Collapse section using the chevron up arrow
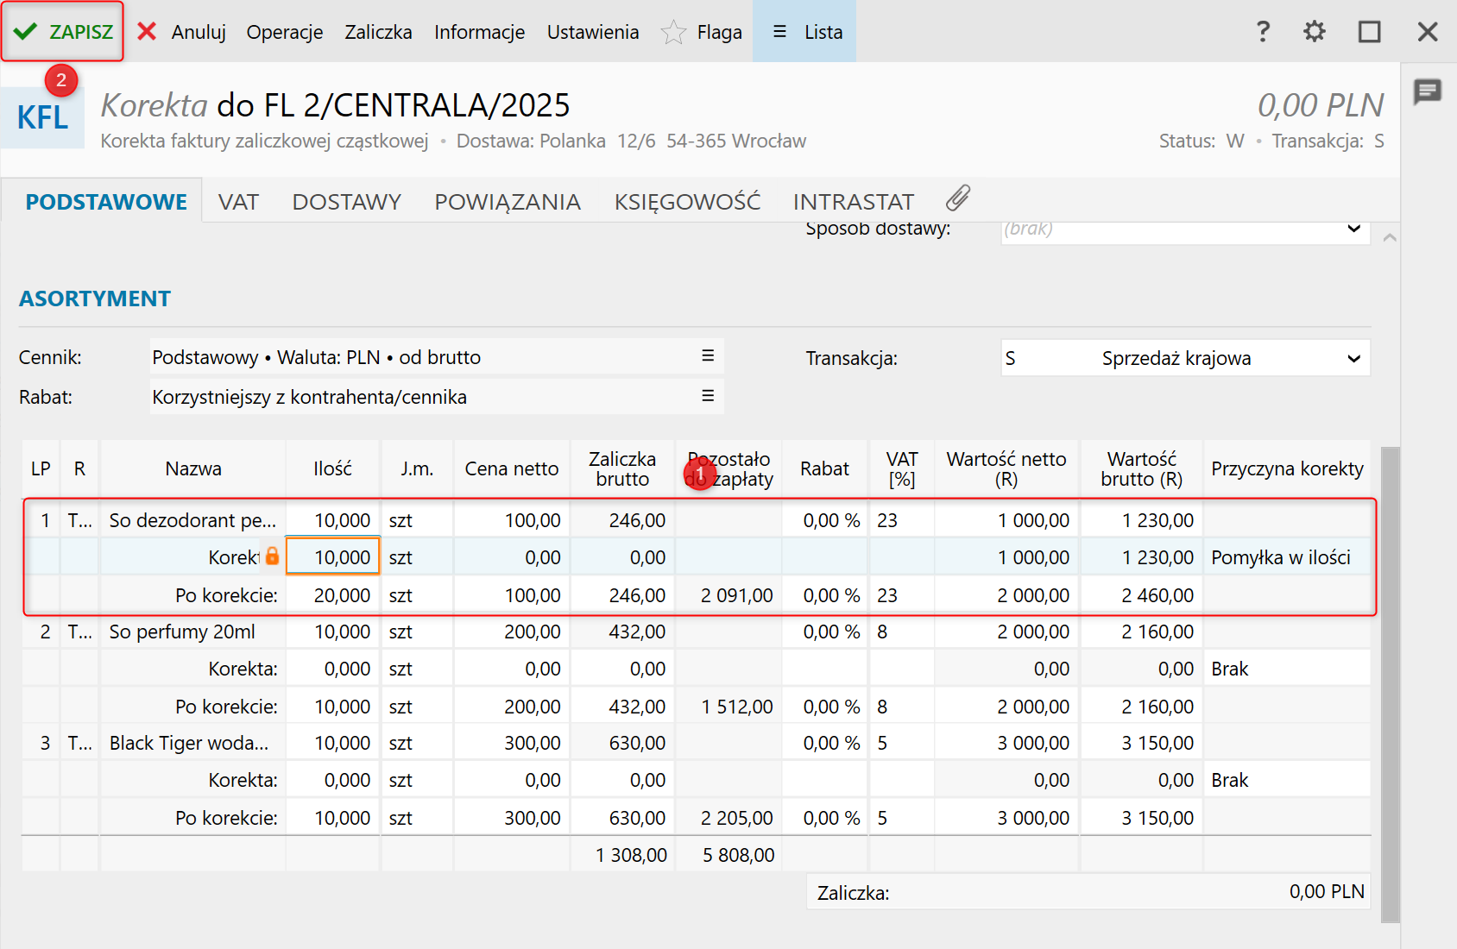 1390,237
